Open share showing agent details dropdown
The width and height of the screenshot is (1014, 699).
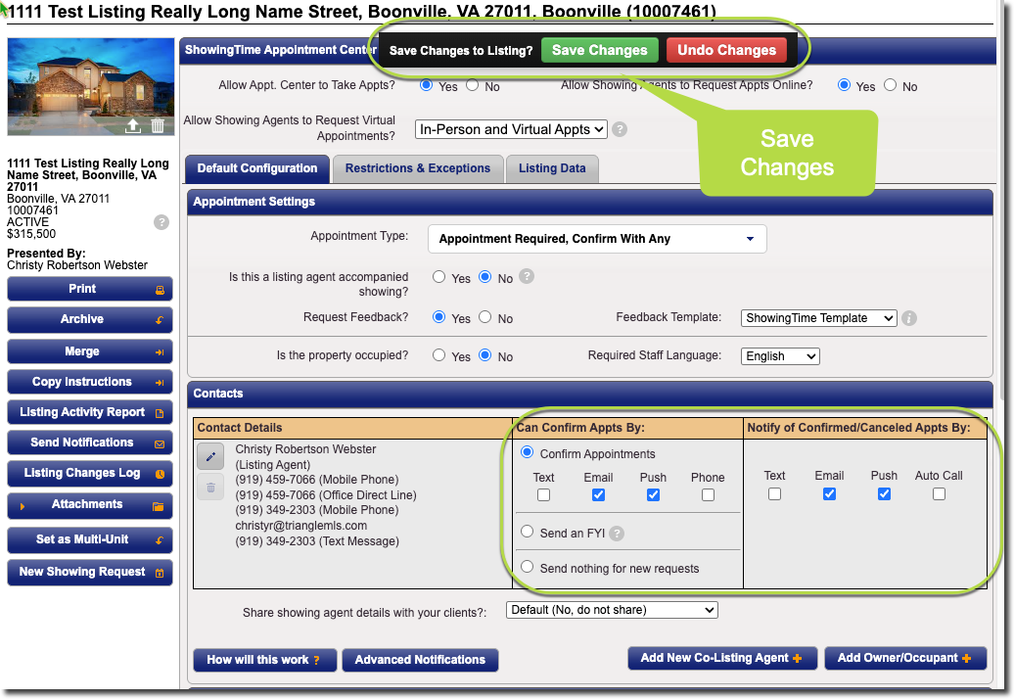click(x=612, y=610)
